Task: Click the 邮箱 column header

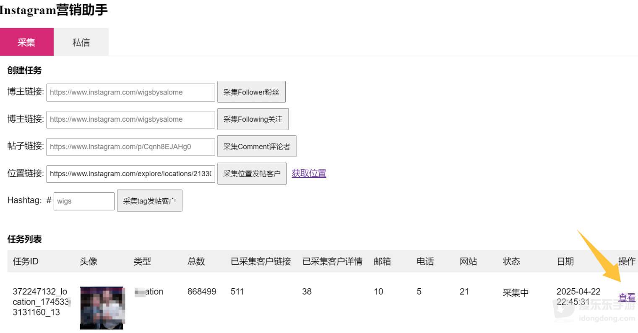Action: pos(383,261)
